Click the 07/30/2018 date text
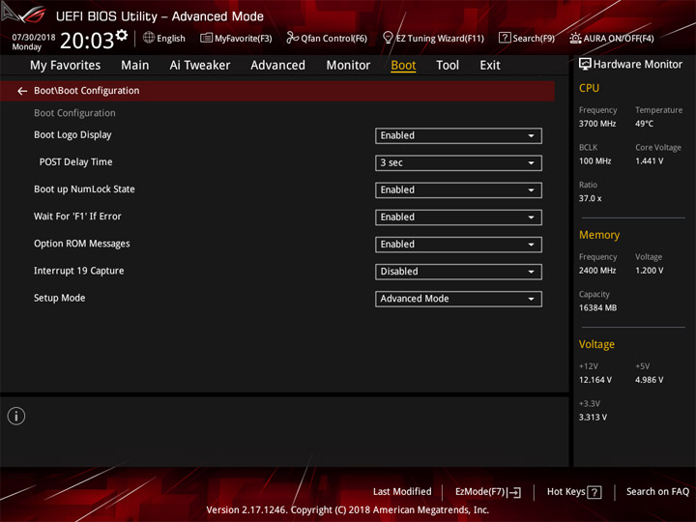 [34, 38]
